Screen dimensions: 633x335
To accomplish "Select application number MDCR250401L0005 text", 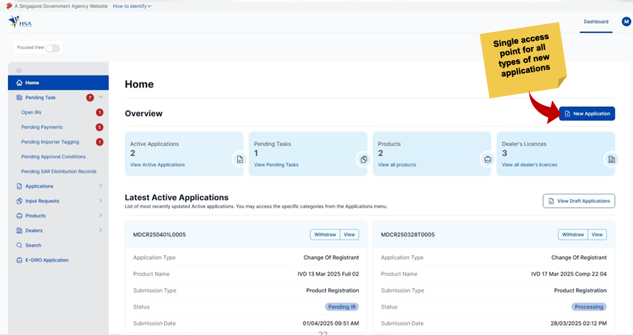I will click(159, 235).
